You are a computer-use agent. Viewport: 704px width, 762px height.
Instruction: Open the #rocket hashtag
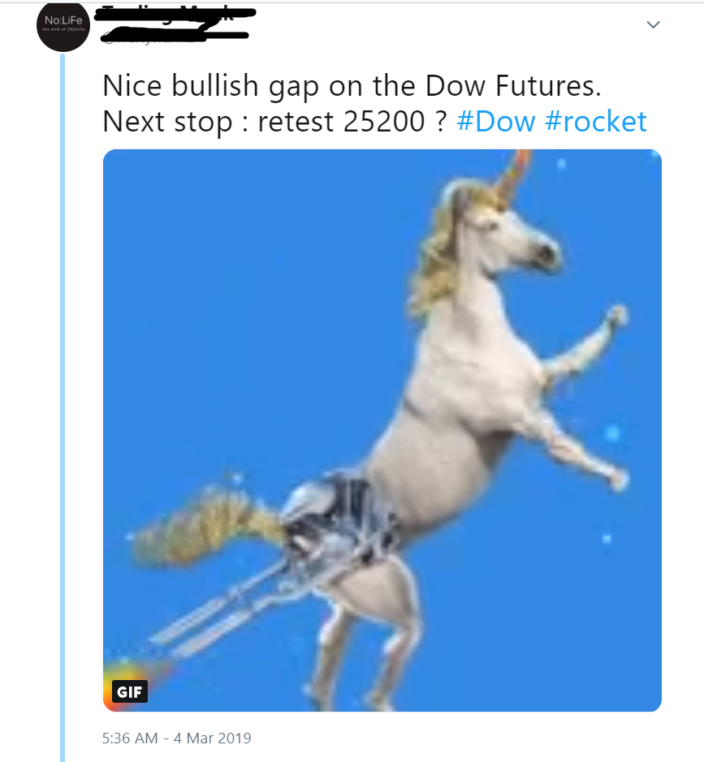(595, 121)
